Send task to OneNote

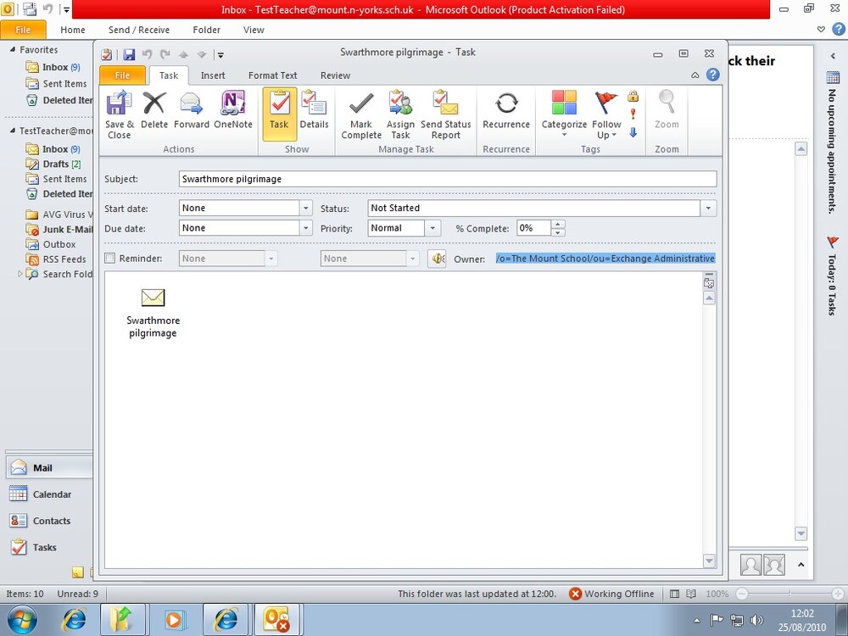[233, 110]
